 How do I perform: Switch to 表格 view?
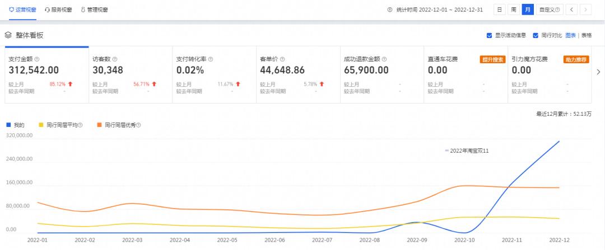(587, 35)
